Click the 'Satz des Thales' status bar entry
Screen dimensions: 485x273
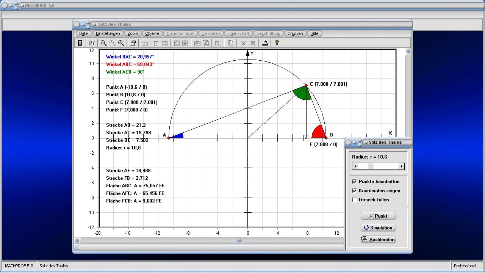click(x=54, y=266)
